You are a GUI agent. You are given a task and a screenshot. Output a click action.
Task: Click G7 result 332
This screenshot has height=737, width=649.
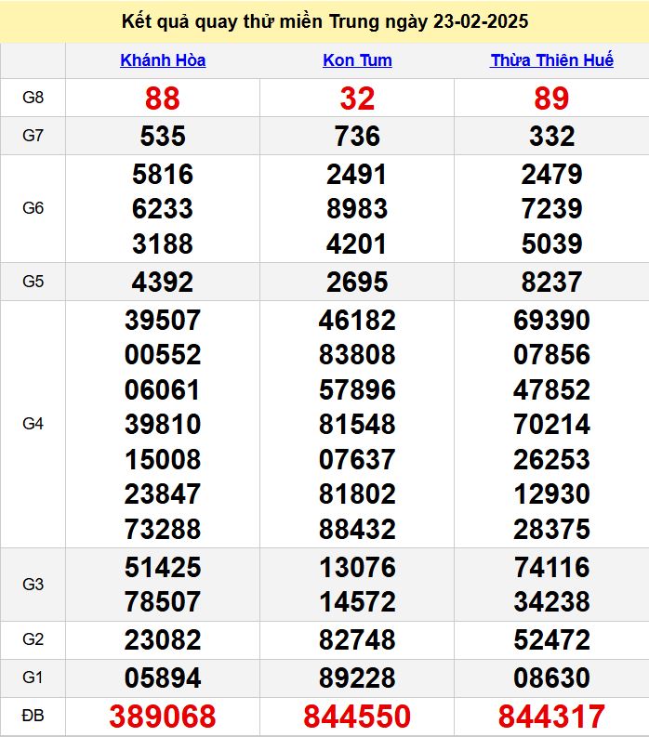point(551,137)
